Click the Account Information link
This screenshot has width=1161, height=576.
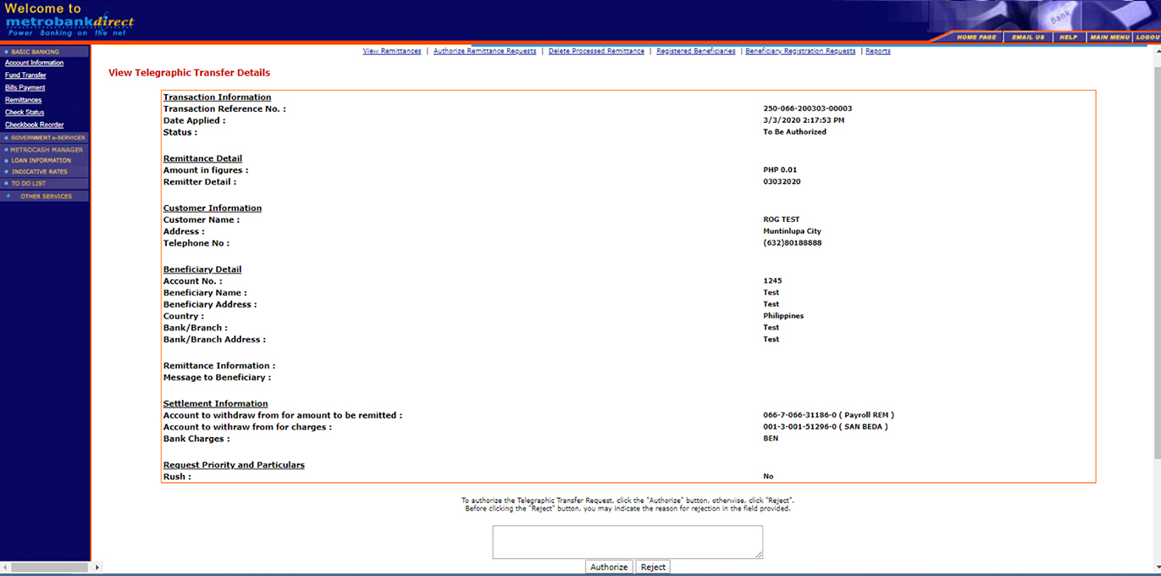pyautogui.click(x=34, y=63)
